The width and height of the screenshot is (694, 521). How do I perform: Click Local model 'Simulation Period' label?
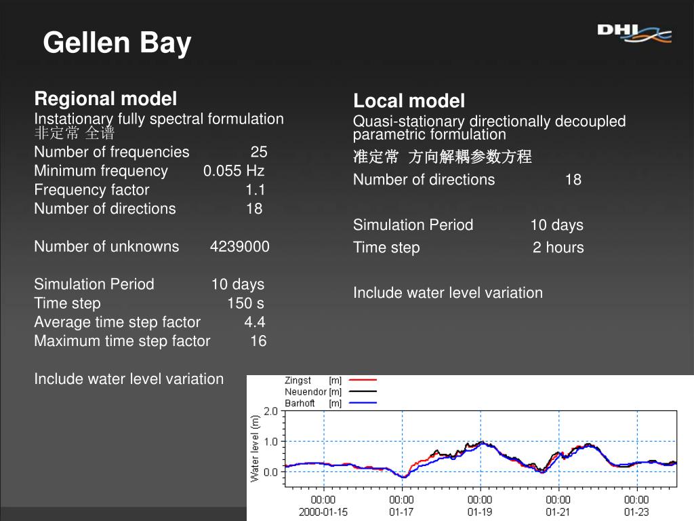coord(413,225)
